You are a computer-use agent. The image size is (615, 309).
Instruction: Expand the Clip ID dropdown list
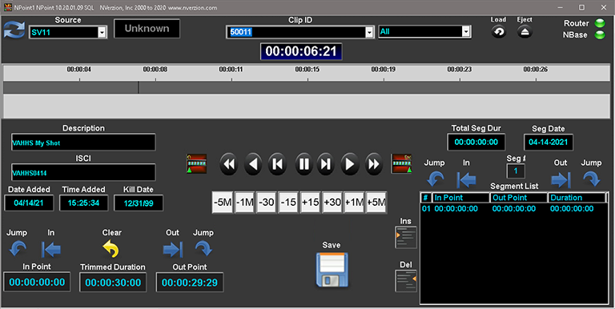click(369, 32)
